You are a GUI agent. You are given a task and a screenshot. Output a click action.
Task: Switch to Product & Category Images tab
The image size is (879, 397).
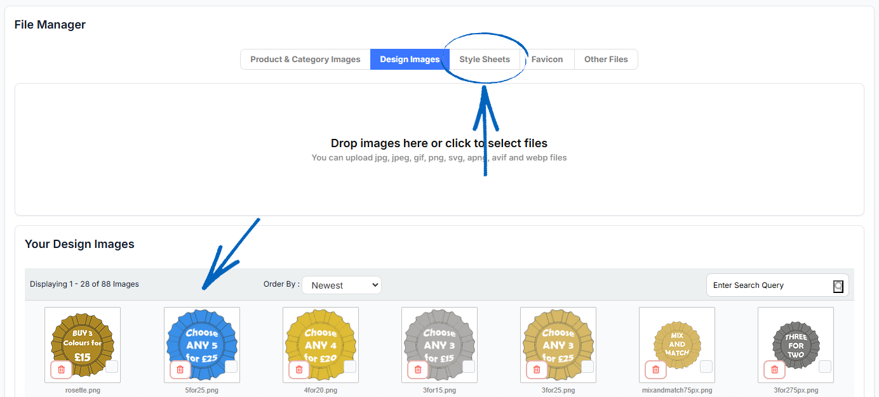305,60
